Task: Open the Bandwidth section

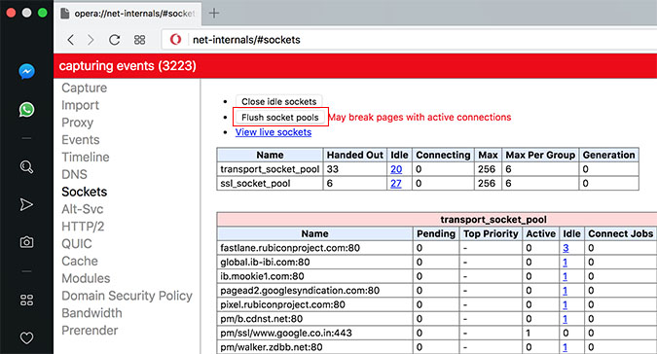Action: pyautogui.click(x=91, y=313)
